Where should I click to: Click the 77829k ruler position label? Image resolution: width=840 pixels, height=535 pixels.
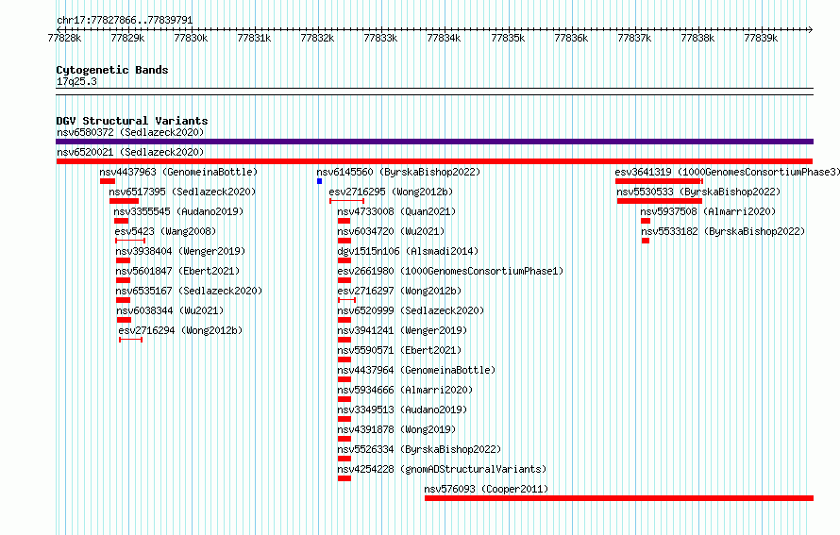click(127, 38)
